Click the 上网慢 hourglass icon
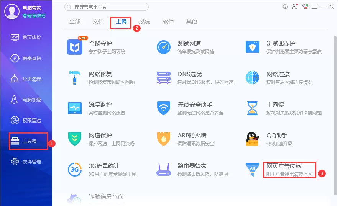 coord(253,108)
